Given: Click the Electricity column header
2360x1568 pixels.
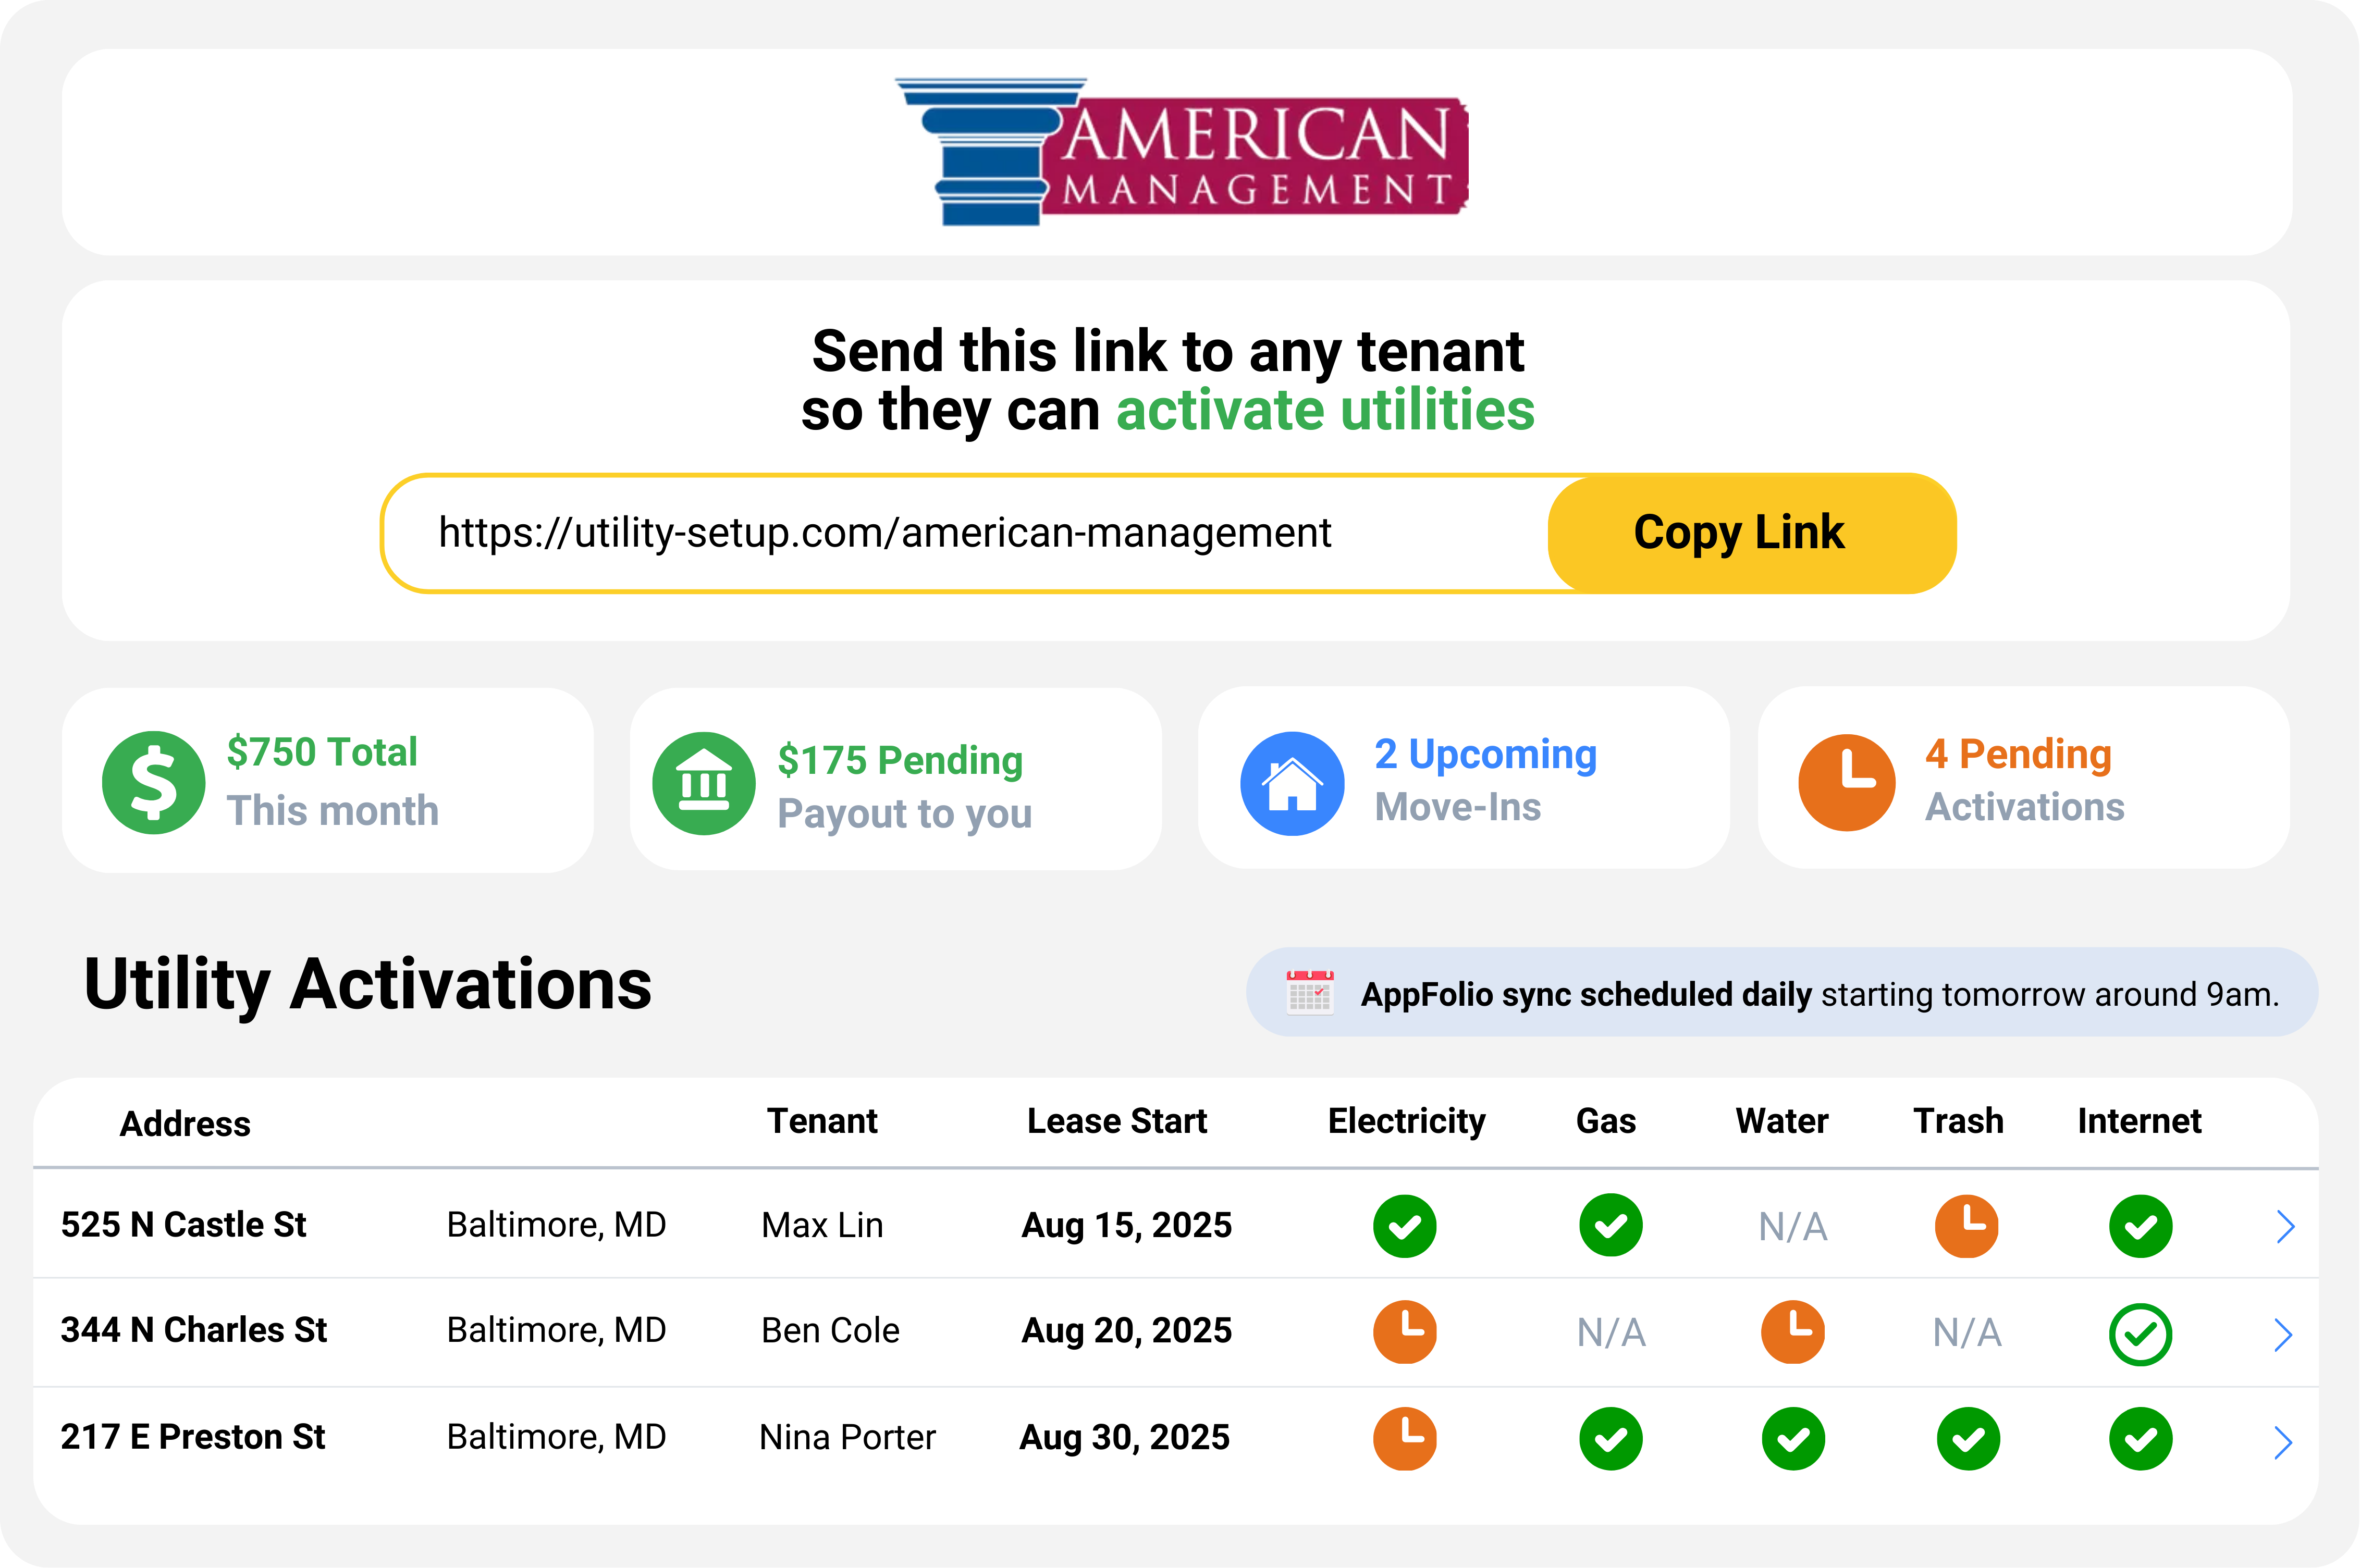Looking at the screenshot, I should (x=1406, y=1122).
